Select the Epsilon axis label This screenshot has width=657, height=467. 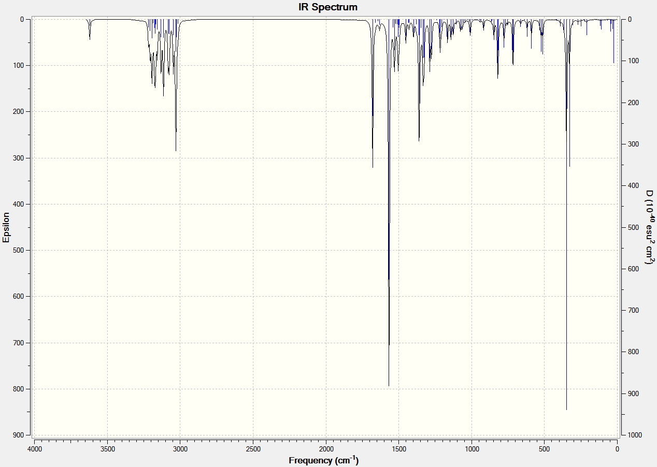(6, 227)
